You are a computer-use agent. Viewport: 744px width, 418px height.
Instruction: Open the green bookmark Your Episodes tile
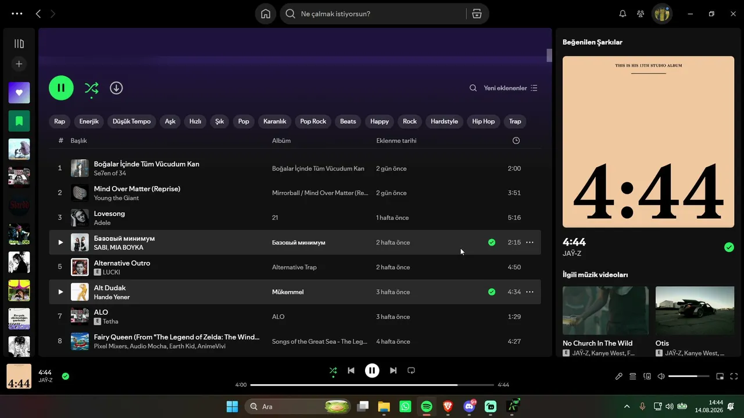(x=19, y=121)
